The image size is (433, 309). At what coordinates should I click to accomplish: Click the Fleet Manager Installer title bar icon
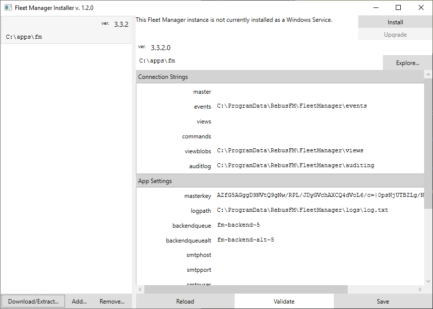click(x=8, y=8)
